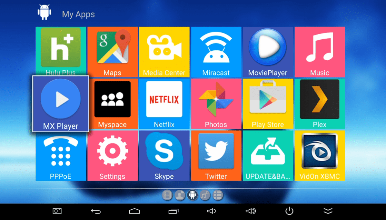Image resolution: width=386 pixels, height=220 pixels.
Task: Select the Android apps category
Action: tap(192, 195)
